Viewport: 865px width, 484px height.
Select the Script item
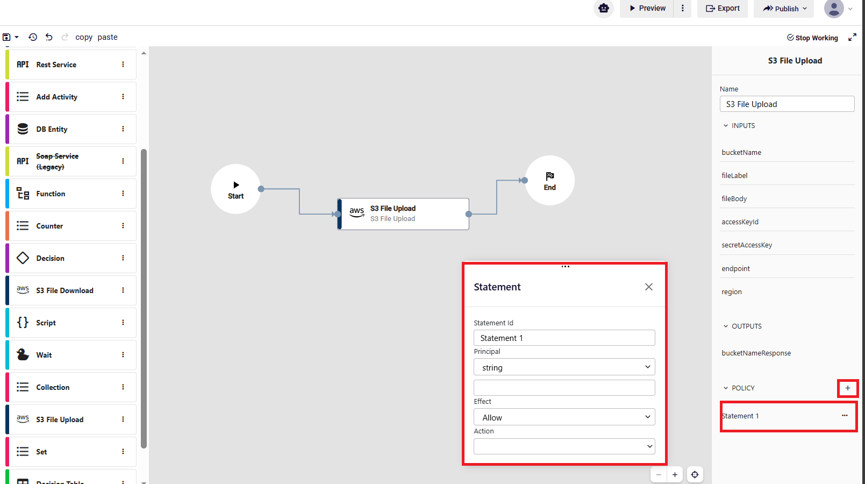click(x=71, y=323)
